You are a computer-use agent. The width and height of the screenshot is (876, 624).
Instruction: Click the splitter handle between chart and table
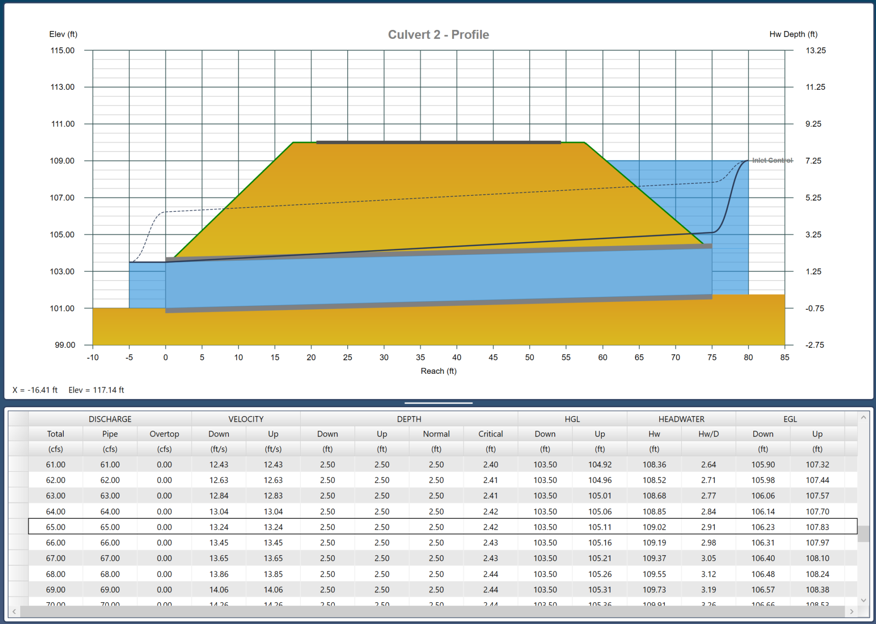[x=438, y=402]
